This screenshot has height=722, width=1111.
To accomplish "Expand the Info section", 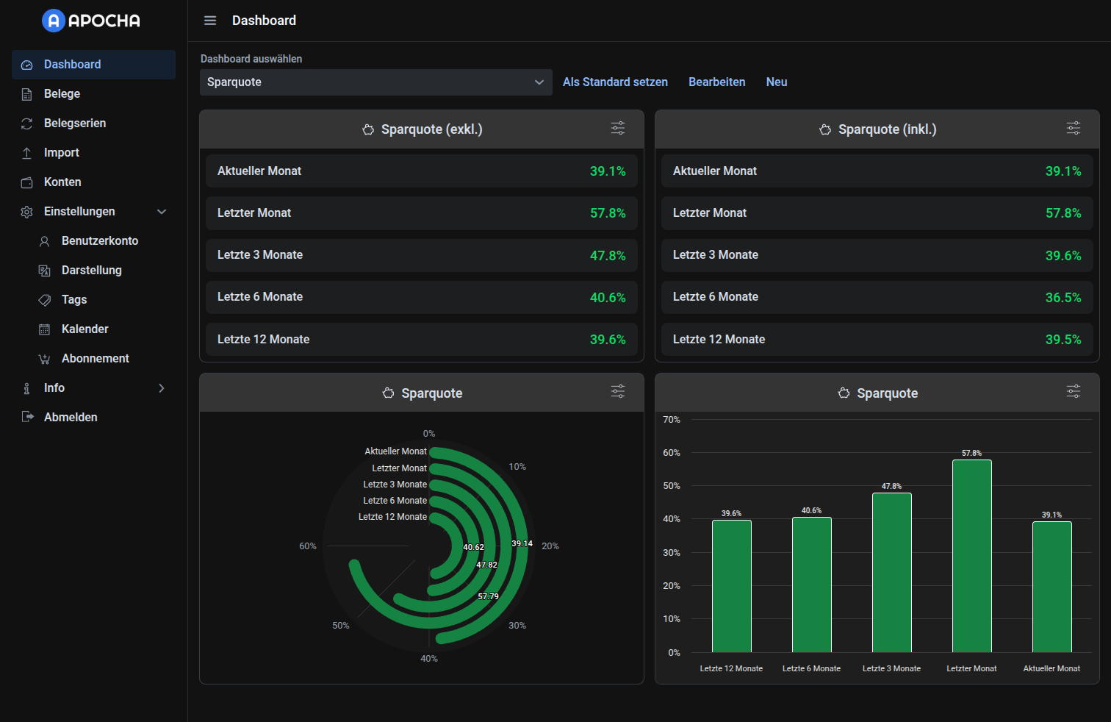I will [161, 387].
